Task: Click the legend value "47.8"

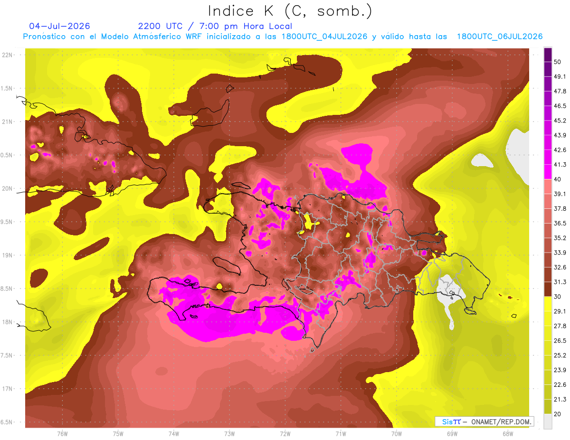Action: (560, 91)
